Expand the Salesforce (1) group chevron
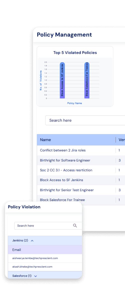 (x=35, y=276)
